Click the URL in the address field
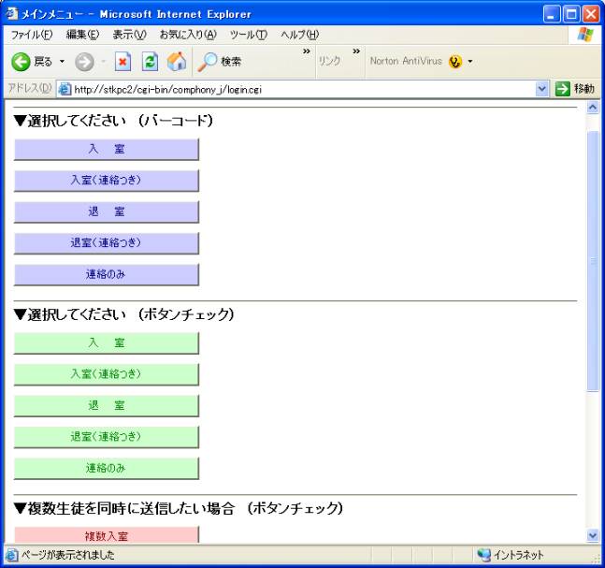The height and width of the screenshot is (568, 605). [x=167, y=90]
